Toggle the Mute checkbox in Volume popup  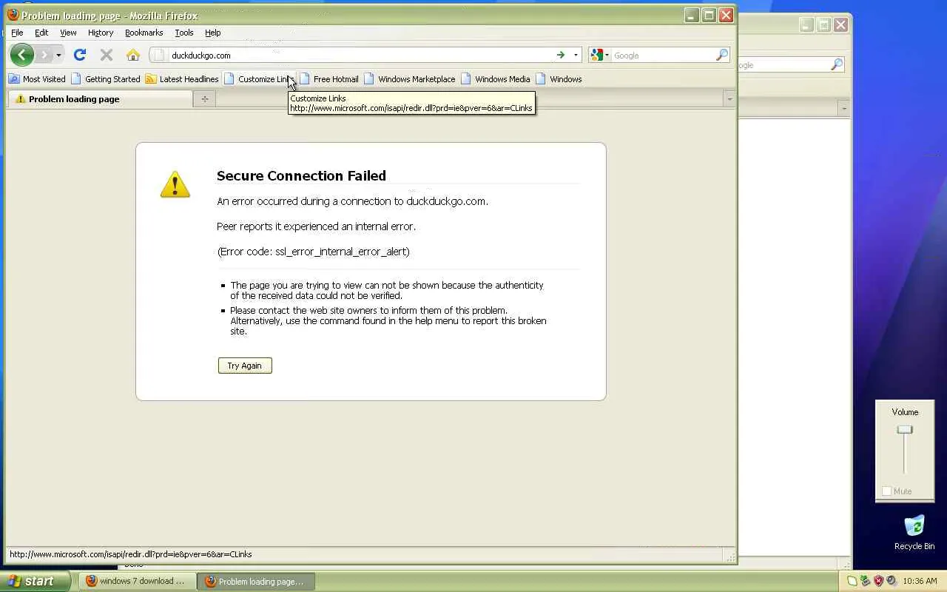[886, 491]
